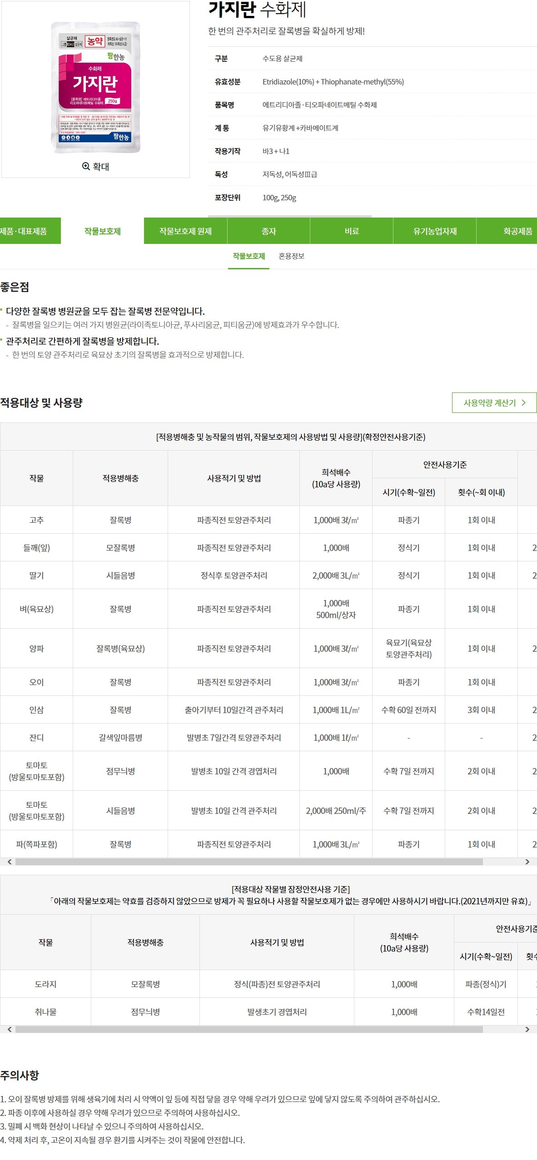Screen dimensions: 537x1160
Task: Select the 작물보호제 main category tab
Action: (102, 231)
